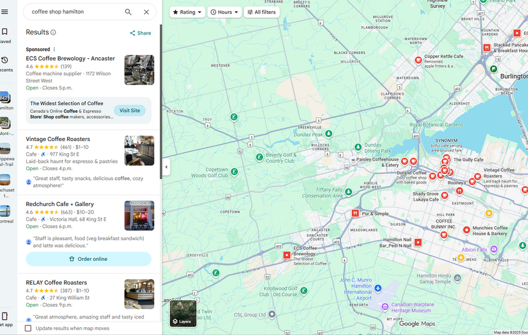Select Copetown Woods Golf Club marker
The image size is (528, 335).
point(234,171)
